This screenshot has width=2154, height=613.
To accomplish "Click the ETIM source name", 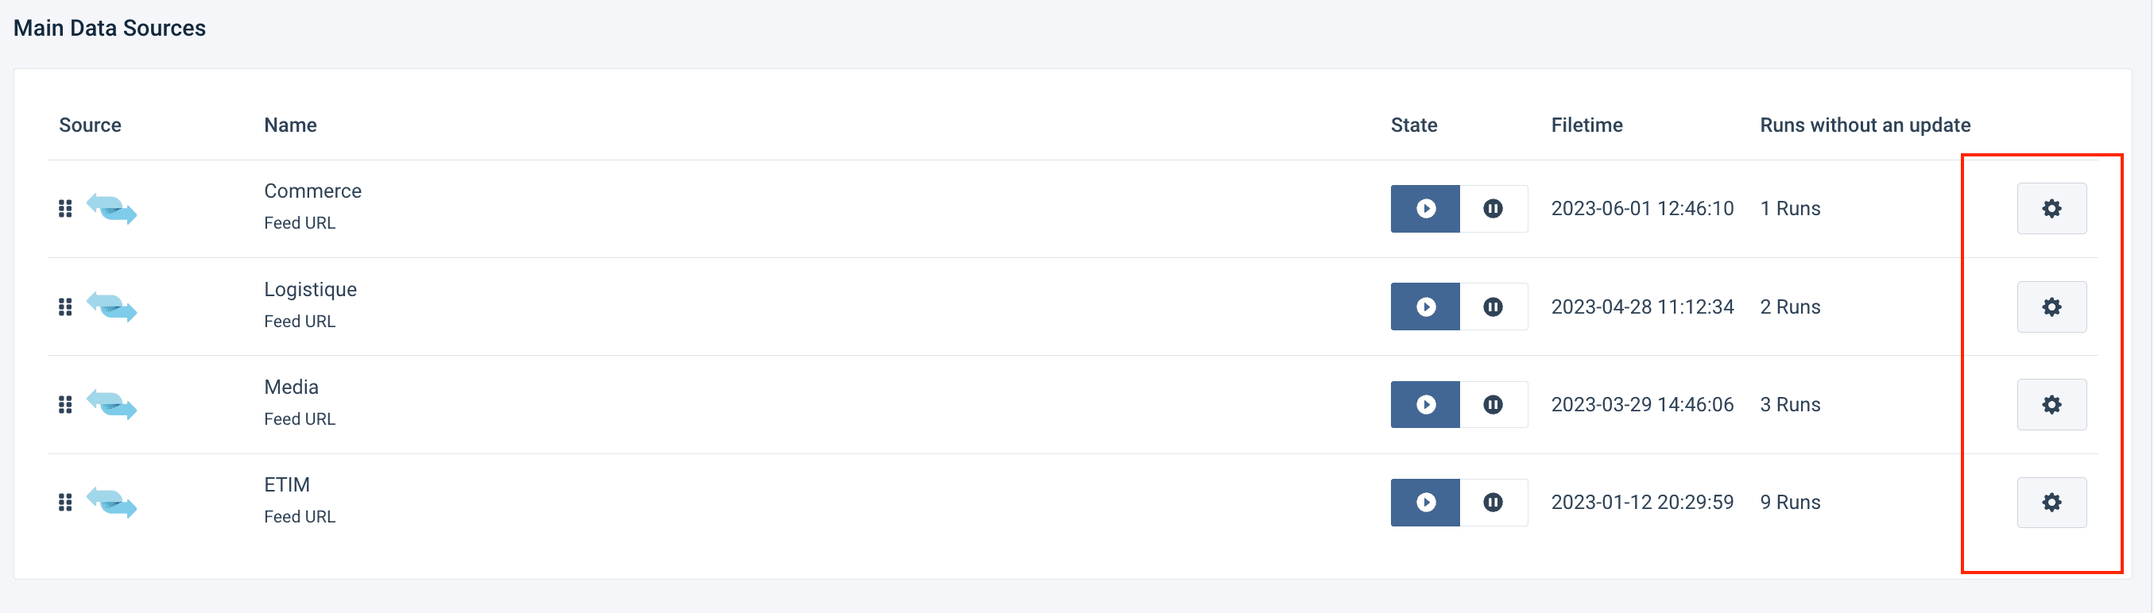I will click(287, 485).
